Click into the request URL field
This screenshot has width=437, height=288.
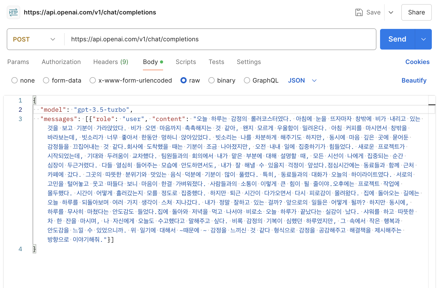point(220,39)
